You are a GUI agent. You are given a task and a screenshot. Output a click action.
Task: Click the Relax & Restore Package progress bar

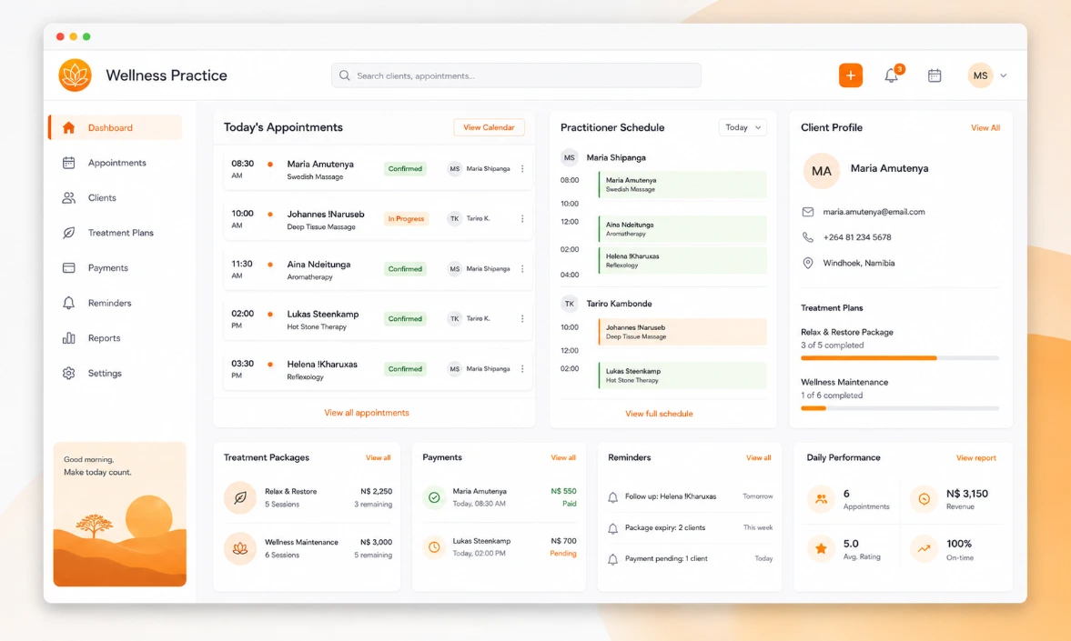click(900, 357)
